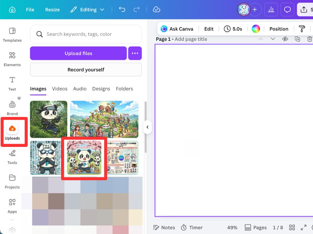Expand the Editing mode dropdown

pyautogui.click(x=87, y=9)
